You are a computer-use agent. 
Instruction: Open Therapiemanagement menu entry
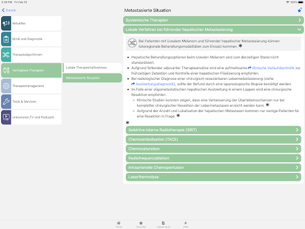(x=32, y=86)
